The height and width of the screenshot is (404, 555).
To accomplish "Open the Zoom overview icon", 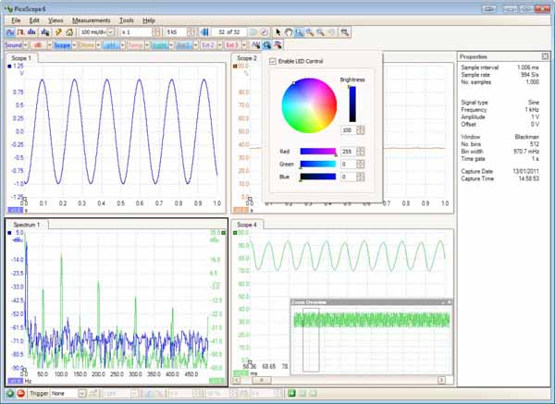I will (344, 32).
